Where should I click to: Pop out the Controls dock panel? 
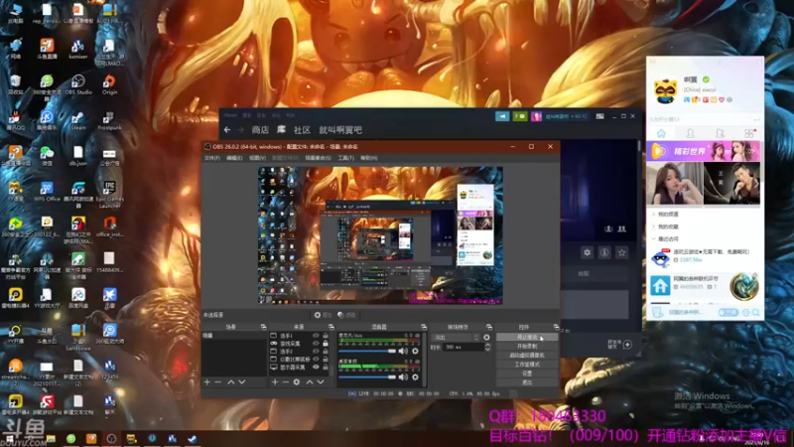556,327
